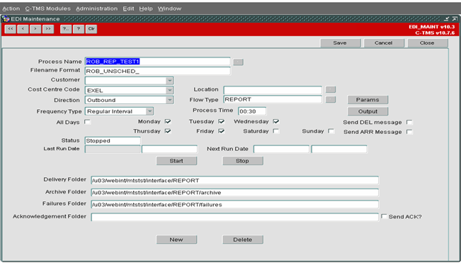Screen dimensions: 461x263
Task: Open the Output button
Action: [368, 111]
